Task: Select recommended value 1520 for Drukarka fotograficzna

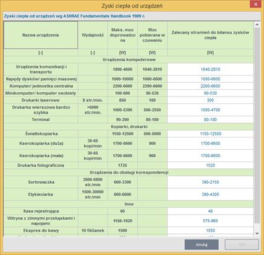Action: point(210,165)
